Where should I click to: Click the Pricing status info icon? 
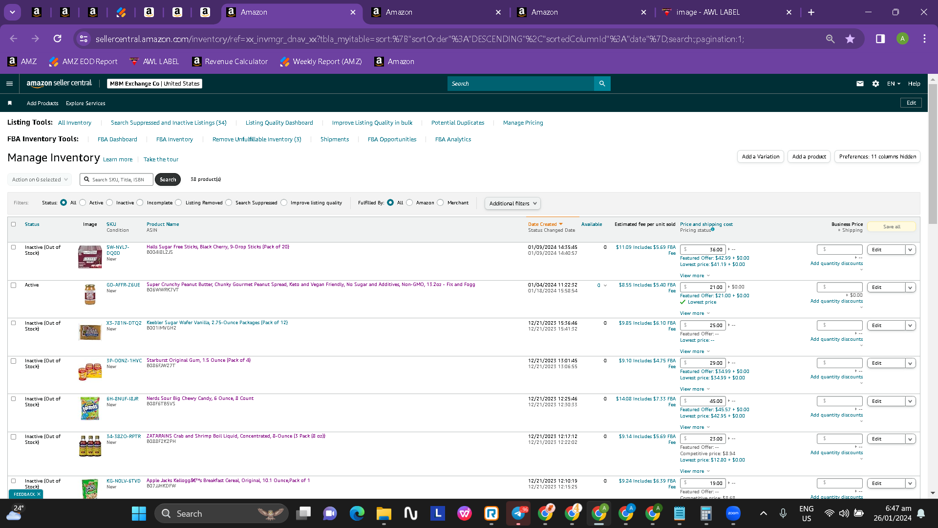pyautogui.click(x=713, y=229)
